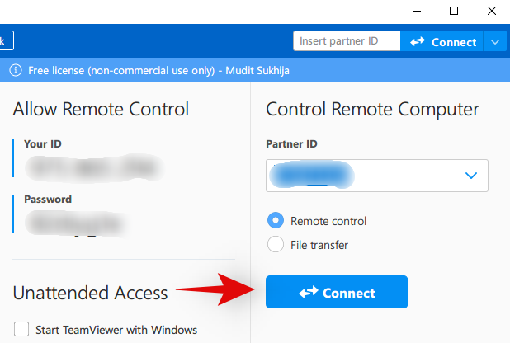
Task: Click the Allow Remote Control heading
Action: tap(102, 109)
